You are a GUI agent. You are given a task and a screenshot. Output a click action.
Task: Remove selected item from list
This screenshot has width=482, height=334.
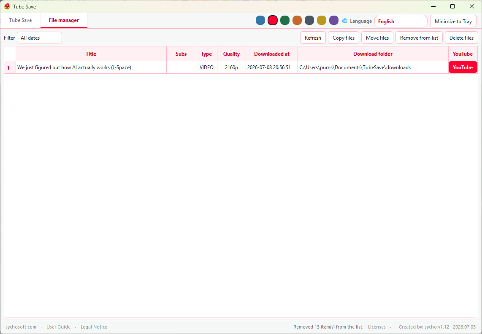click(x=419, y=38)
